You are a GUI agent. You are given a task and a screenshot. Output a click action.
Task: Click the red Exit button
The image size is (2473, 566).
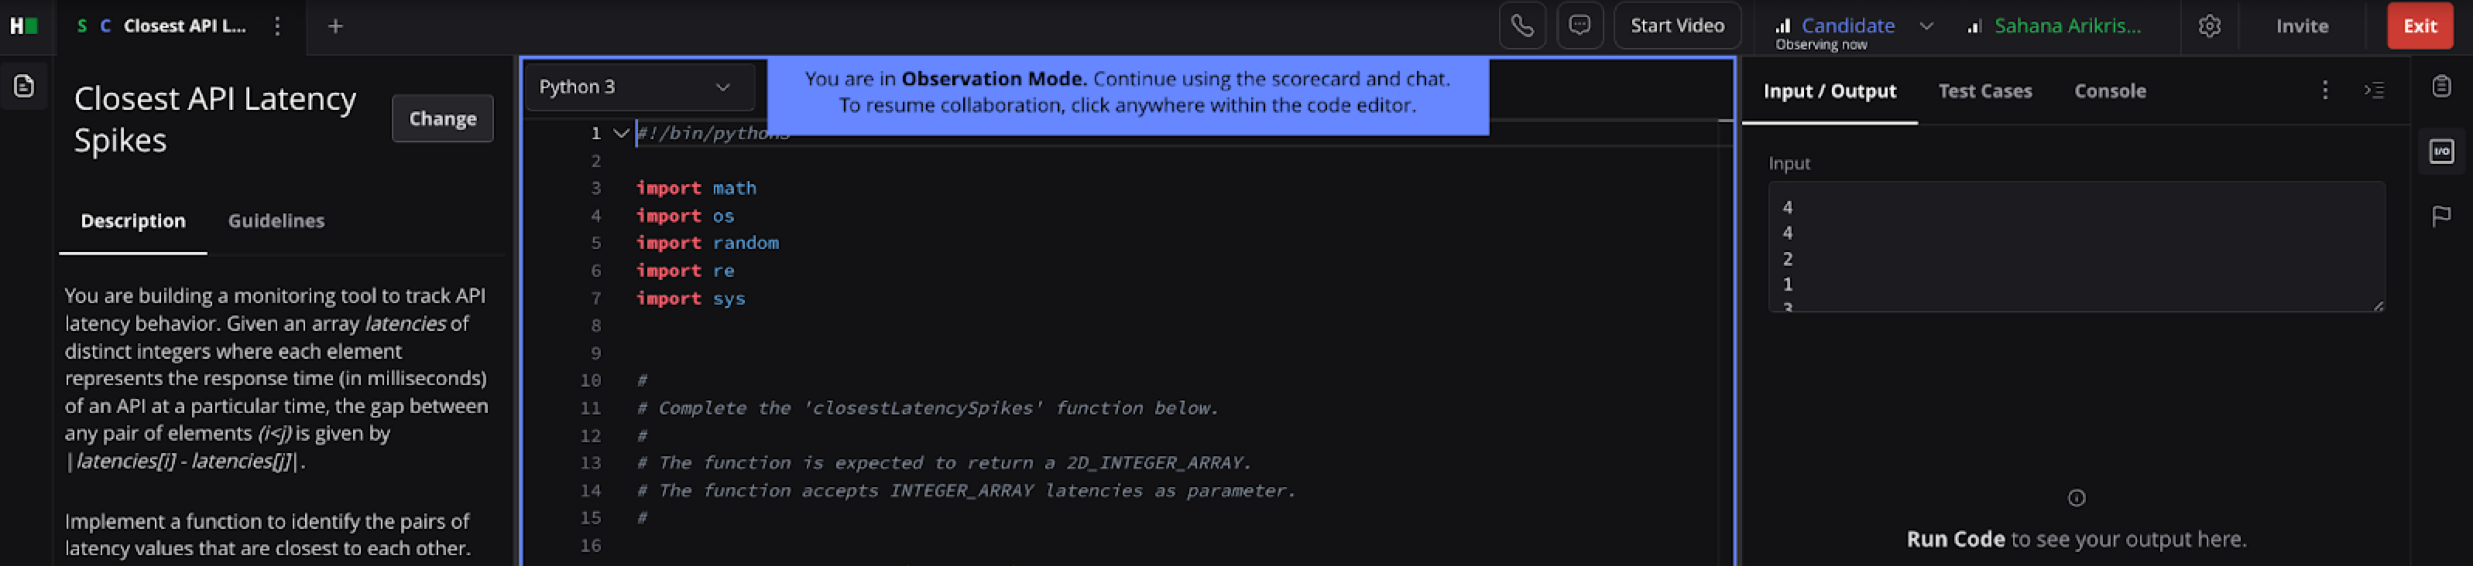[x=2420, y=26]
